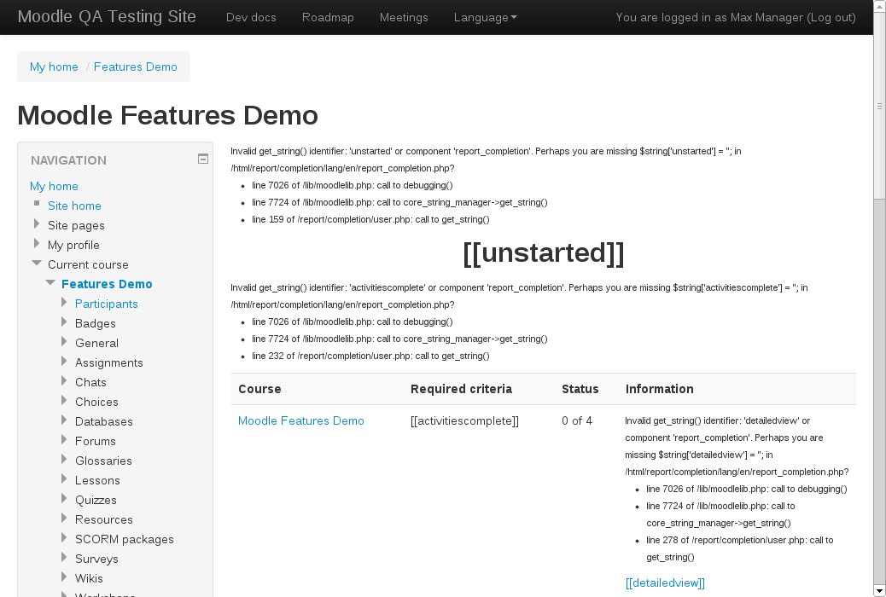Collapse the Features Demo tree arrow

[x=50, y=282]
